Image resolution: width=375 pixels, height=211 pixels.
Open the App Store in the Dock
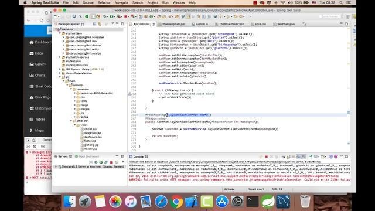tap(222, 201)
